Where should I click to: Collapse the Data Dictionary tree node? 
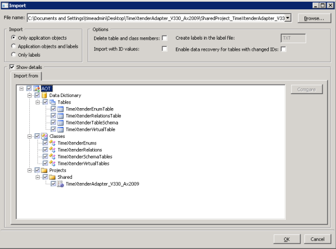29,95
